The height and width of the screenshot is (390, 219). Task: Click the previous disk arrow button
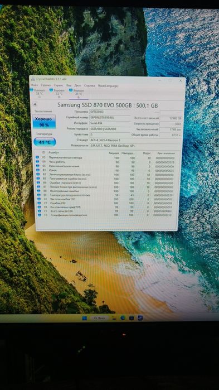click(35, 104)
